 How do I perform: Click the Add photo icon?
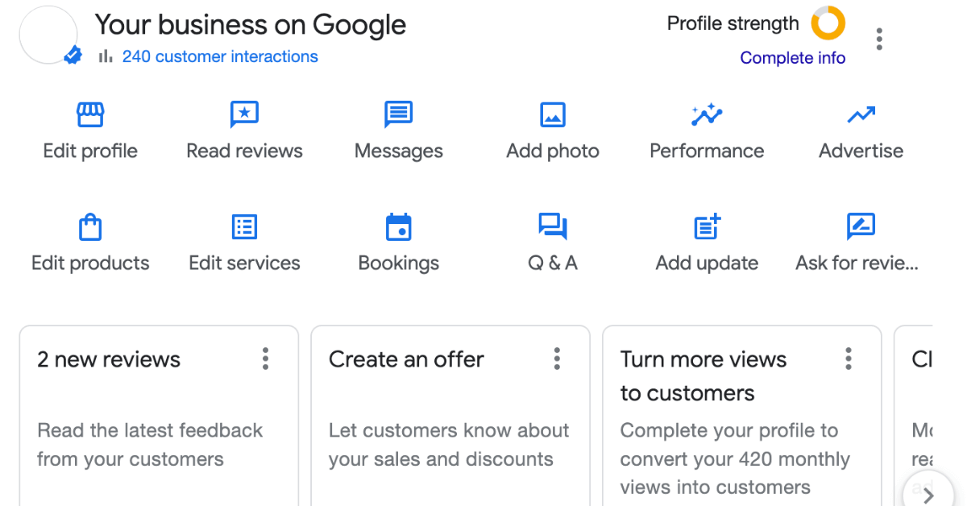[552, 114]
